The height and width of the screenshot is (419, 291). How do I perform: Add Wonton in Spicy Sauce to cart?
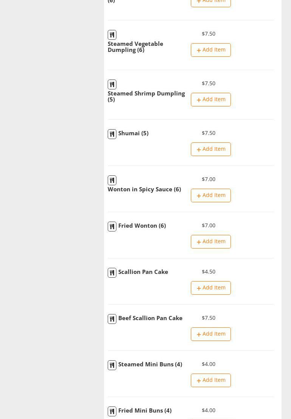tap(211, 195)
